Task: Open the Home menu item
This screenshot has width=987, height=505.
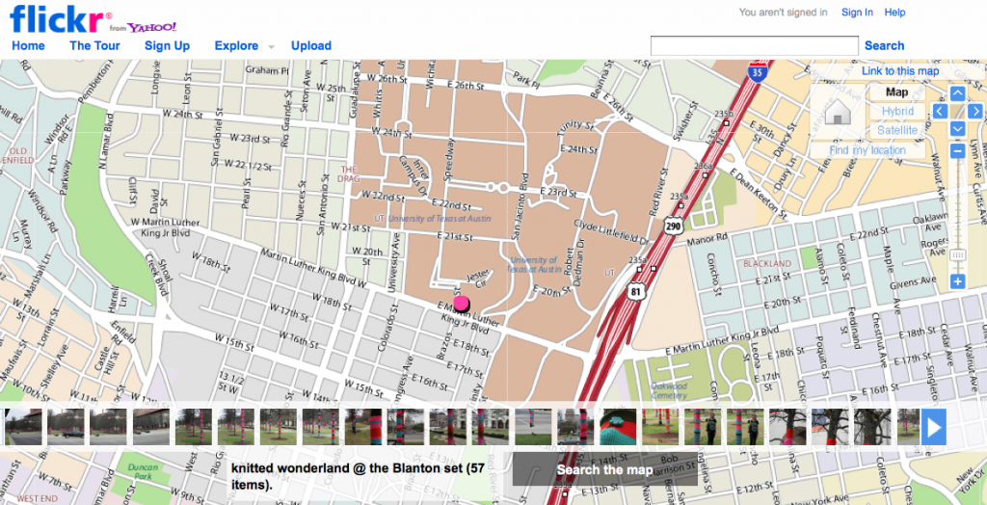Action: (x=28, y=45)
